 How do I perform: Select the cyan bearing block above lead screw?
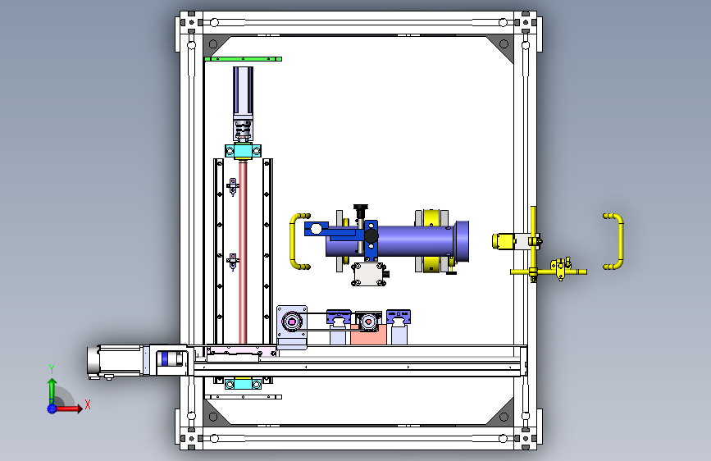[x=243, y=151]
